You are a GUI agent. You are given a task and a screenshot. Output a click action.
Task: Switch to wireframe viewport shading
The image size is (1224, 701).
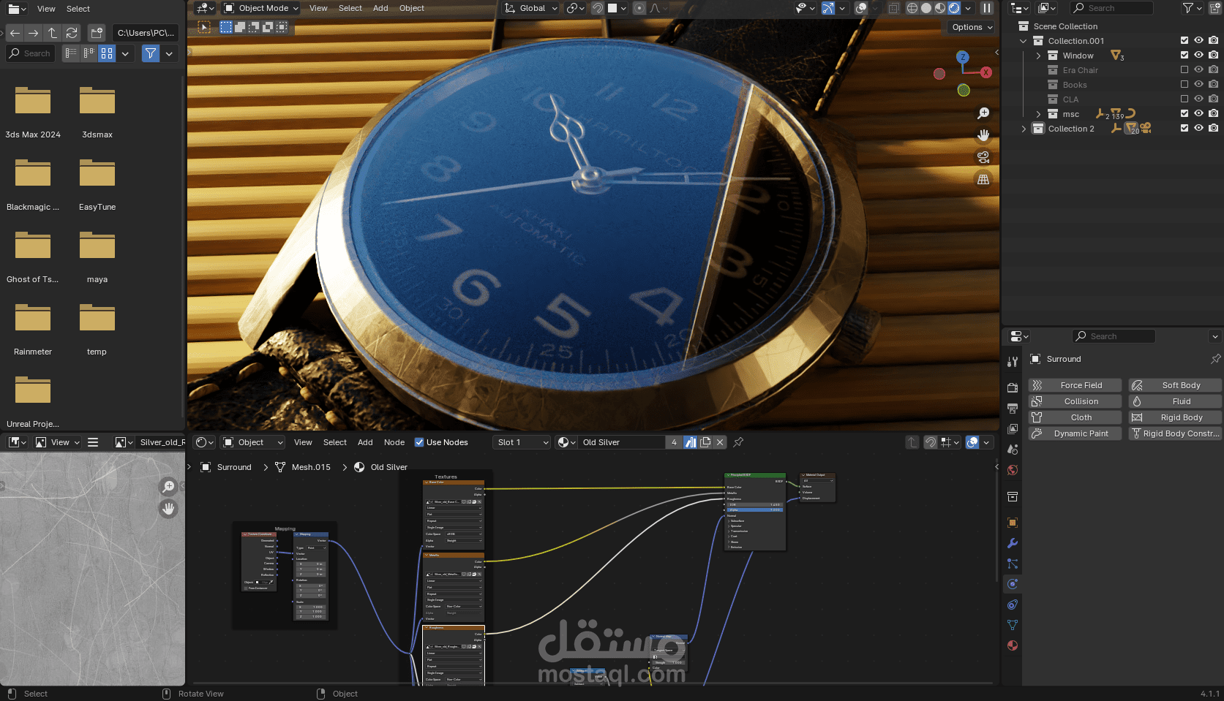pos(912,8)
